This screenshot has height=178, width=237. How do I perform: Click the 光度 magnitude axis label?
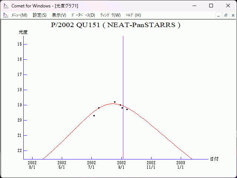click(x=23, y=32)
